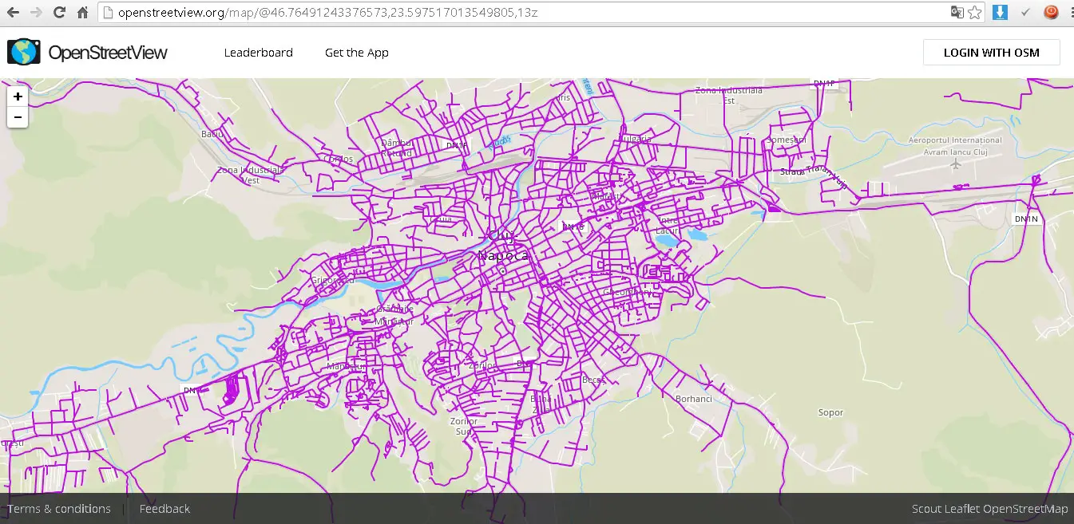Click the red round extension icon
This screenshot has width=1074, height=524.
1052,13
